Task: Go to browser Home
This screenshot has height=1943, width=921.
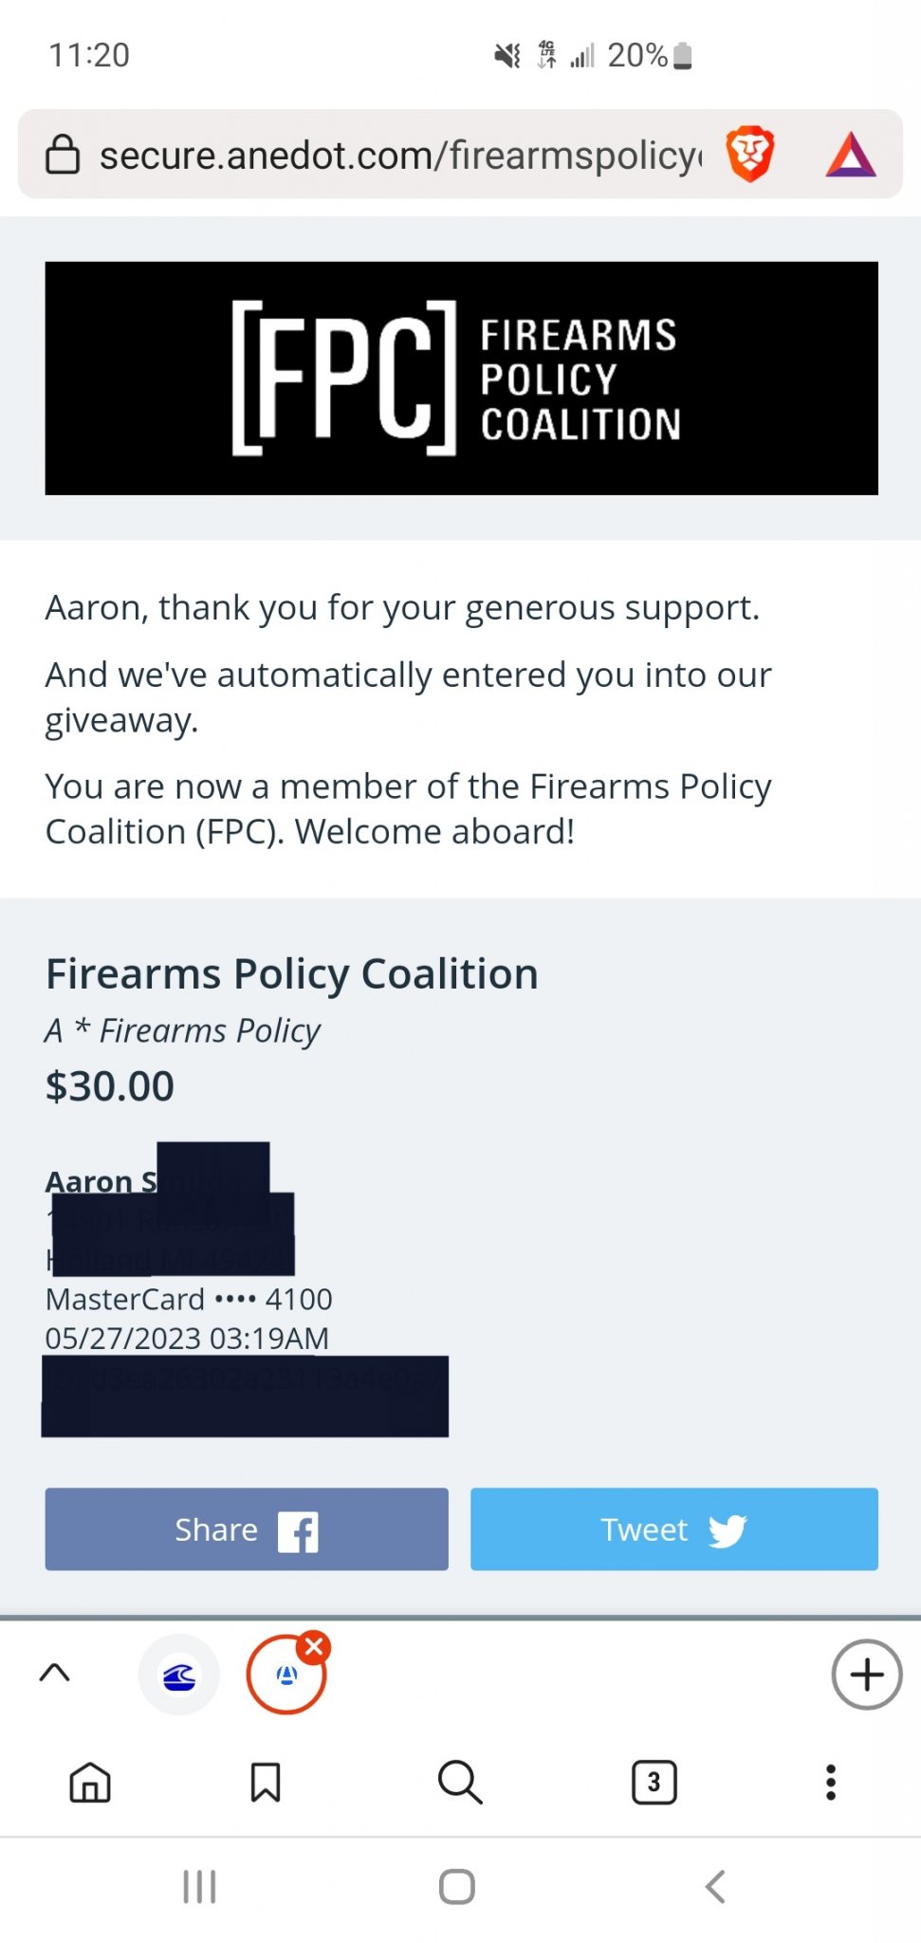Action: (90, 1782)
